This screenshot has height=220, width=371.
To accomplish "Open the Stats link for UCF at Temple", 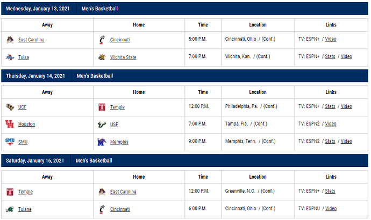I will [x=330, y=106].
